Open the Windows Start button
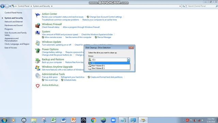 [x=4, y=120]
